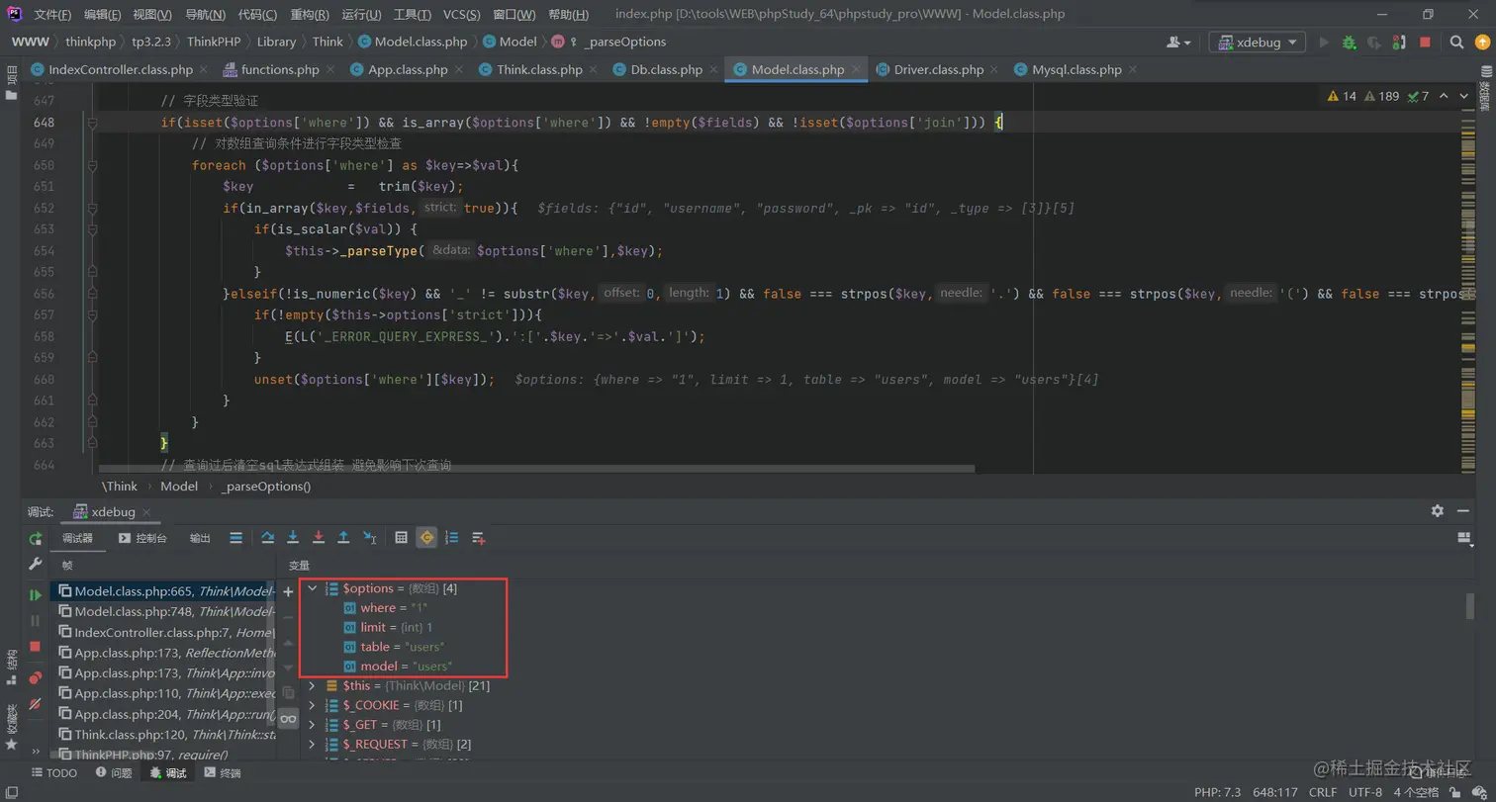Viewport: 1496px width, 802px height.
Task: Click the pause program icon in debug sidebar
Action: [x=36, y=621]
